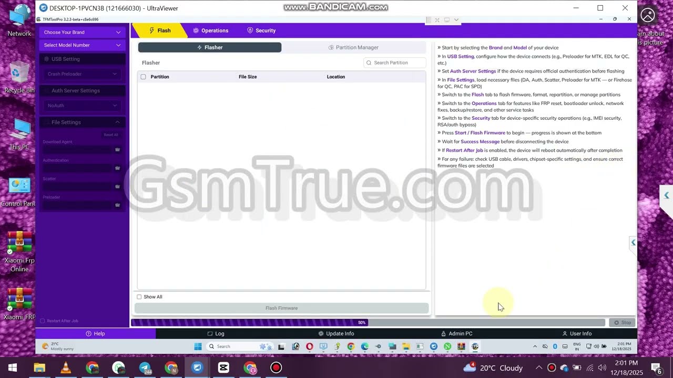Browse for Authentication file

[x=117, y=168]
